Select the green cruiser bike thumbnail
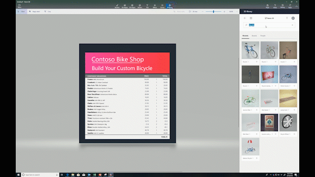 click(x=251, y=98)
